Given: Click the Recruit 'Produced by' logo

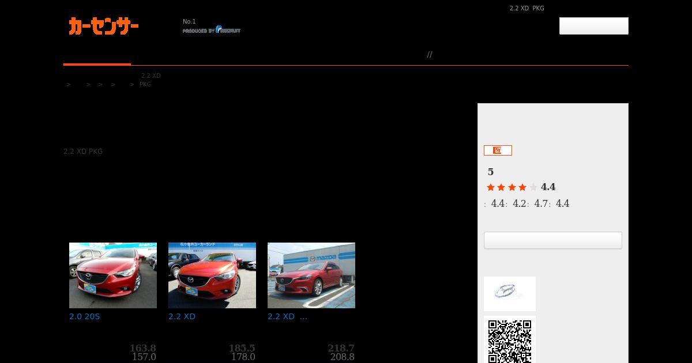Looking at the screenshot, I should [212, 30].
